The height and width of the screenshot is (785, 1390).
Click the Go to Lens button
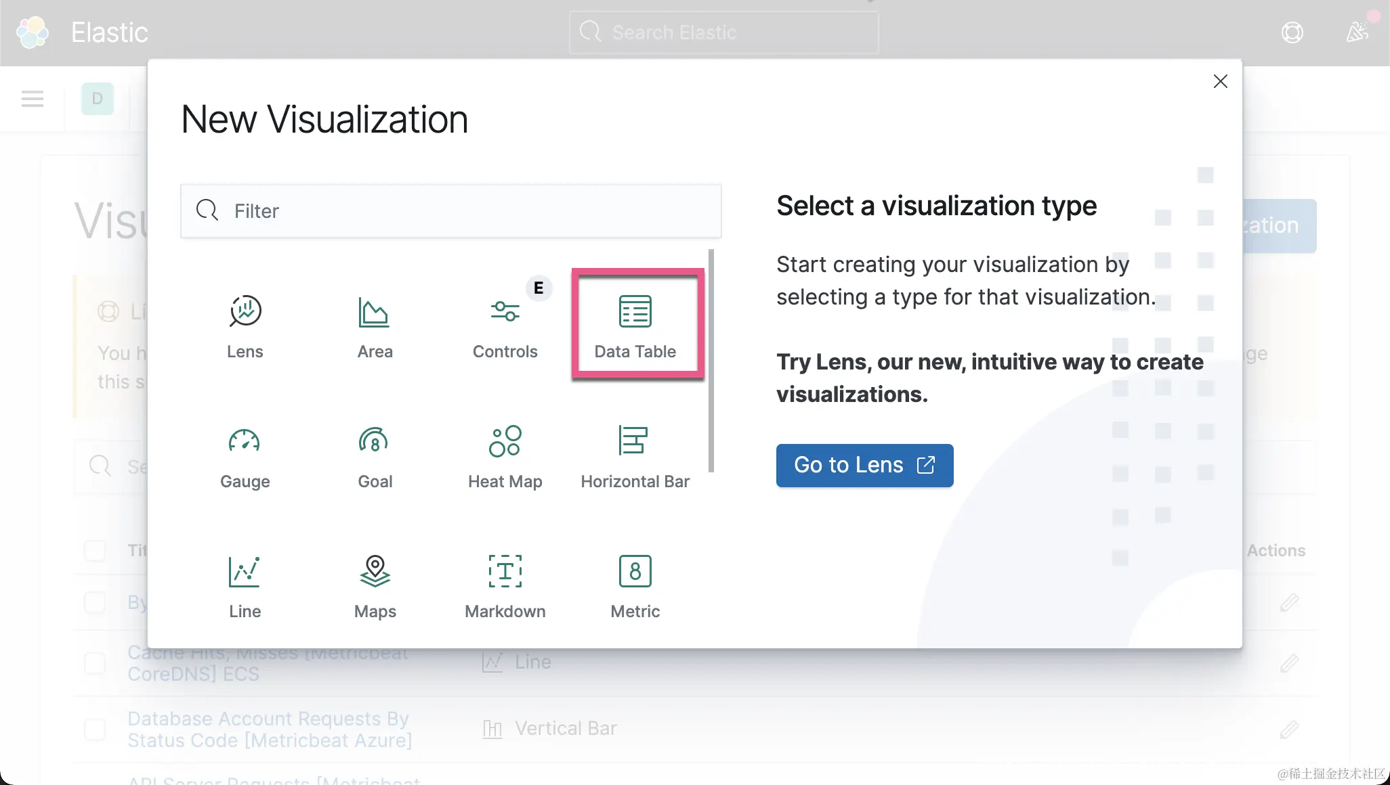click(x=864, y=466)
